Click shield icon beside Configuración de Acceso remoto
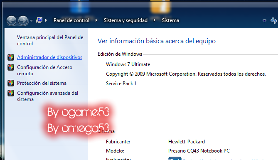 (x=11, y=67)
